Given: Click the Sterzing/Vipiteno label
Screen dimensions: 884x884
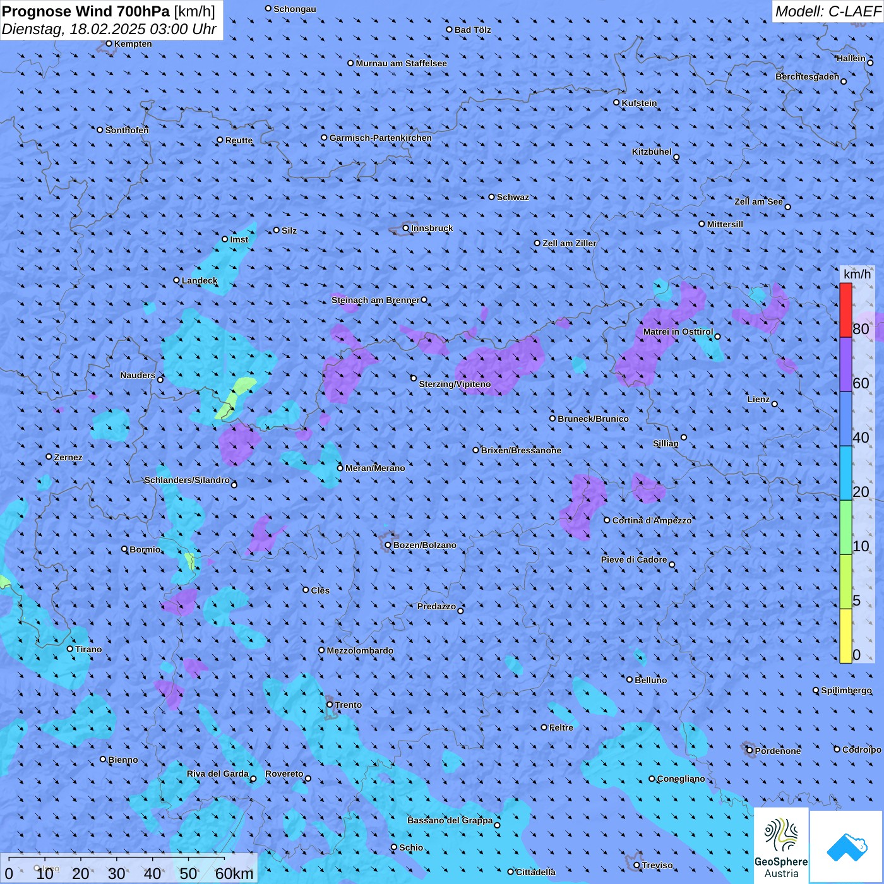Looking at the screenshot, I should pyautogui.click(x=455, y=384).
